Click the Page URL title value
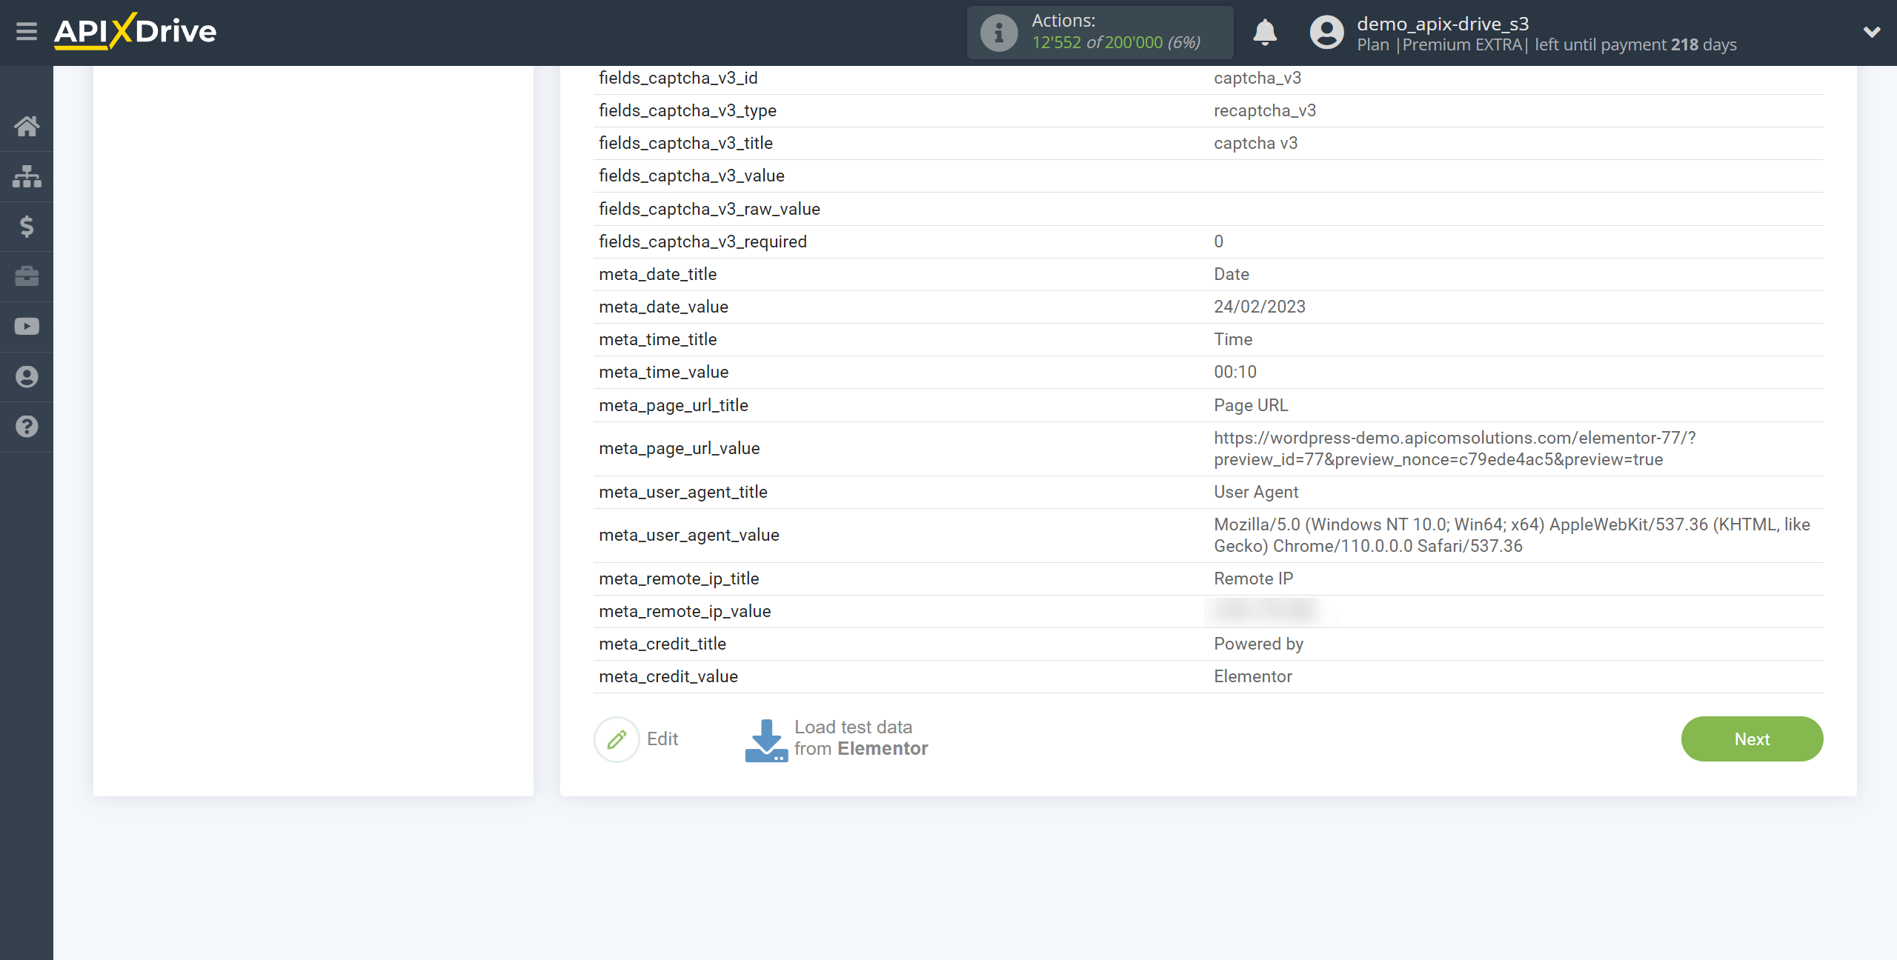Screen dimensions: 1897x960 click(x=1251, y=405)
